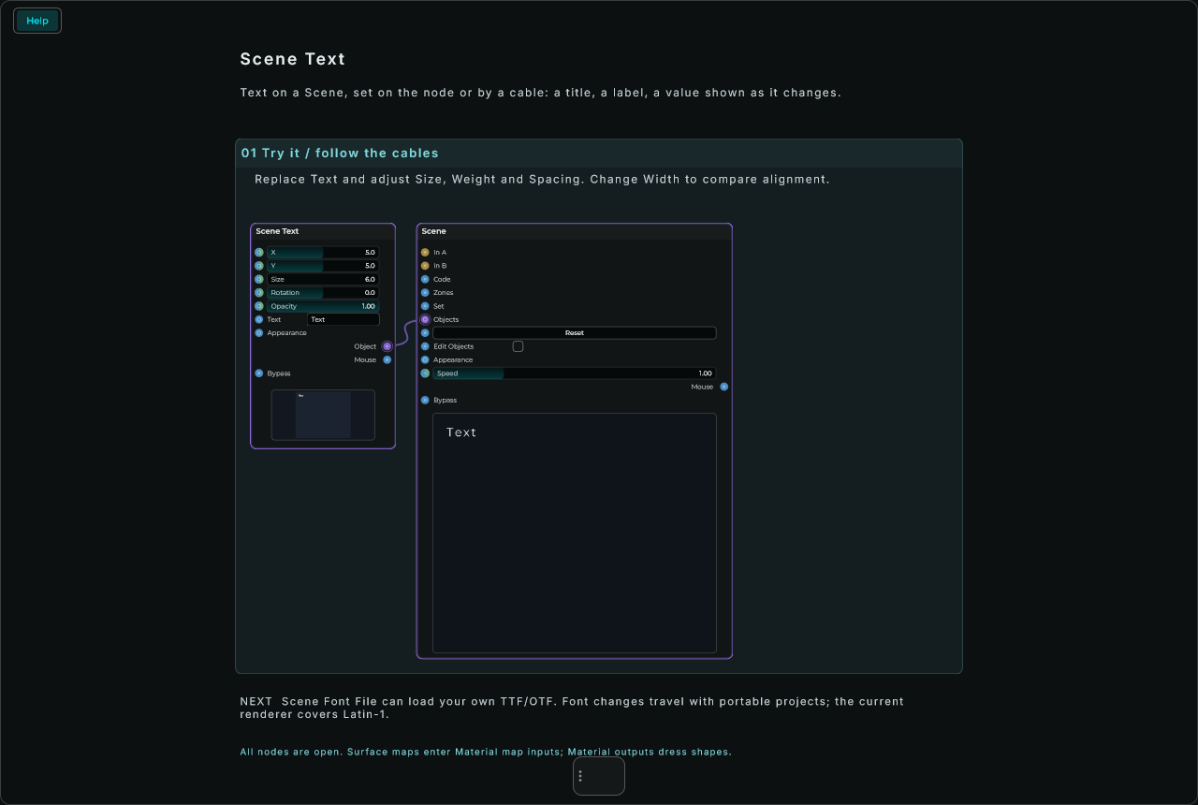Adjust the Y slider value

tap(323, 266)
